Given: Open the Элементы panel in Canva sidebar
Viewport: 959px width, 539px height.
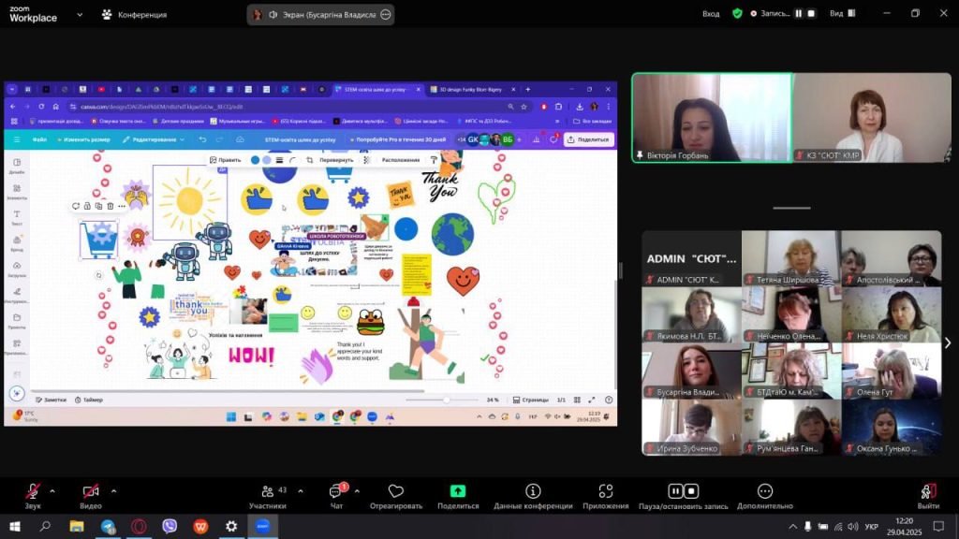Looking at the screenshot, I should [x=17, y=192].
